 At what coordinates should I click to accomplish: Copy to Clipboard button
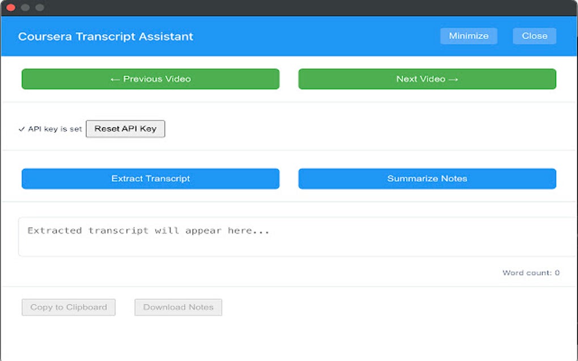[x=69, y=307]
